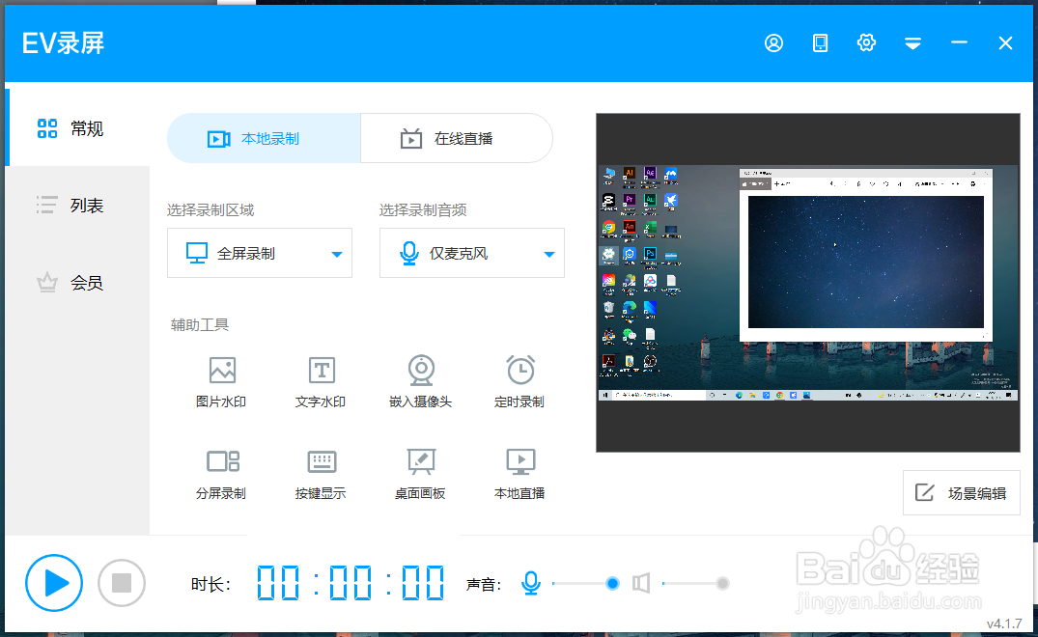Open the 桌面画板 tool
This screenshot has width=1038, height=637.
point(420,474)
